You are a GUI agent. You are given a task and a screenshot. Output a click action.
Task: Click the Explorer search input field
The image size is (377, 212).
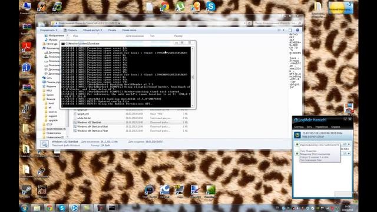tap(277, 23)
